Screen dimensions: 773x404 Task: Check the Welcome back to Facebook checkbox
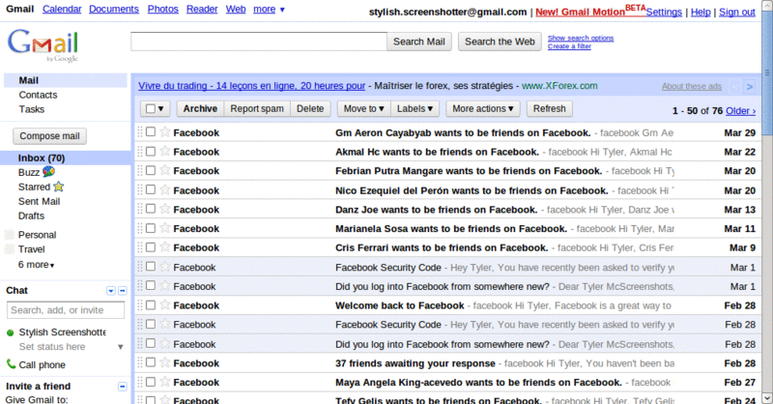[x=151, y=304]
